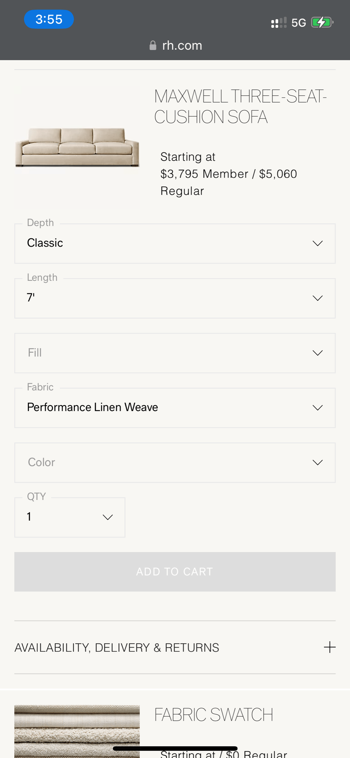Tap the lock icon beside rh.com
The image size is (350, 758).
pyautogui.click(x=153, y=45)
